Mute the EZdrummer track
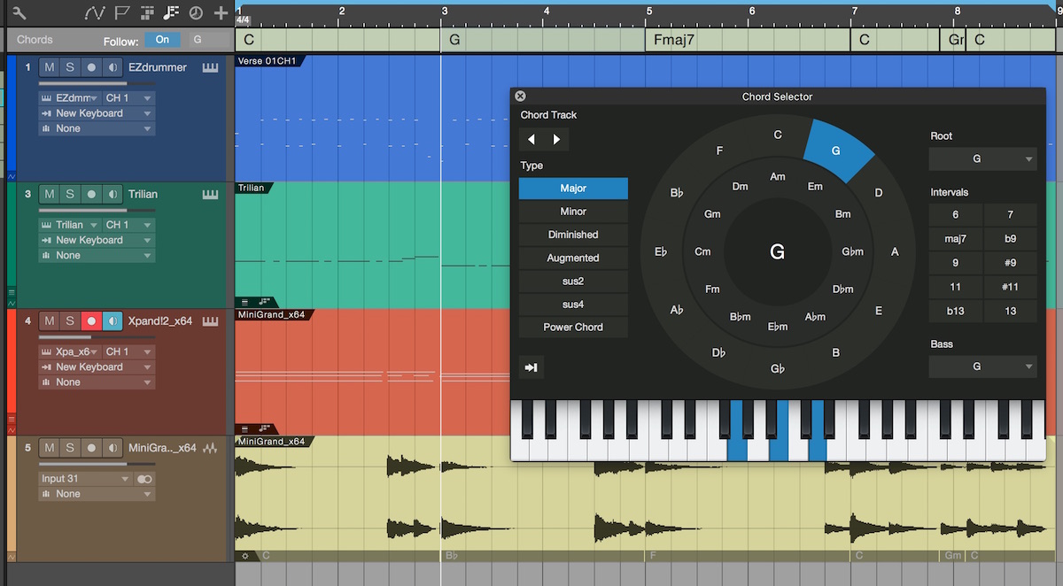The image size is (1063, 586). pos(50,67)
